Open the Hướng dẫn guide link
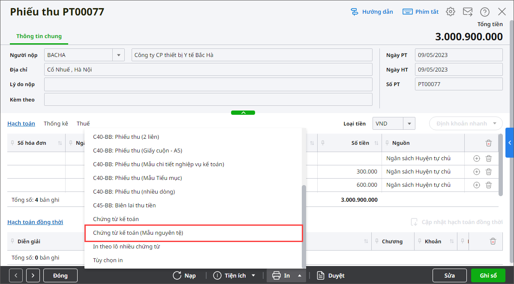The height and width of the screenshot is (284, 514). click(371, 12)
